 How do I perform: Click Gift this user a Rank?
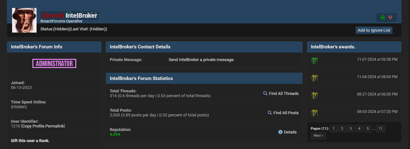30,140
